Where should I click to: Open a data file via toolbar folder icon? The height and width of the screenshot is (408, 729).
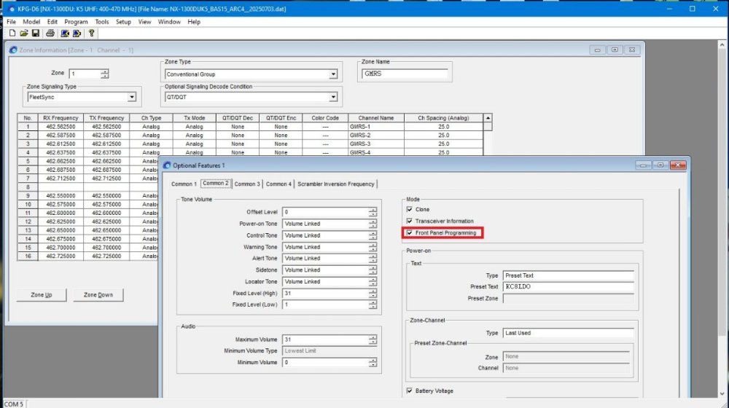tap(23, 33)
